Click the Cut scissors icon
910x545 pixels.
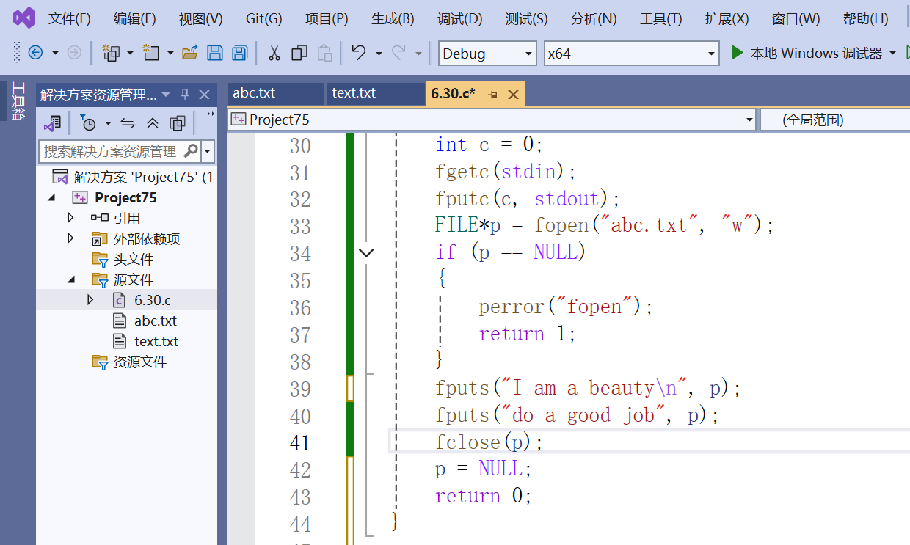pyautogui.click(x=274, y=53)
